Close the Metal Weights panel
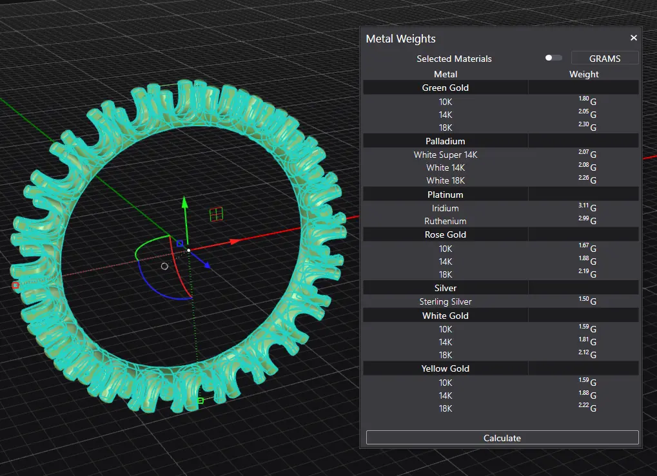The width and height of the screenshot is (657, 476). [x=634, y=37]
